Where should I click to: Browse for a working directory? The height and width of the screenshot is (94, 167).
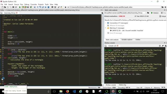[163, 7]
